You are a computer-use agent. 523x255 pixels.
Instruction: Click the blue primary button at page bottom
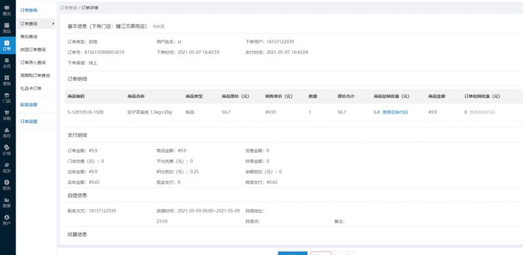[292, 253]
